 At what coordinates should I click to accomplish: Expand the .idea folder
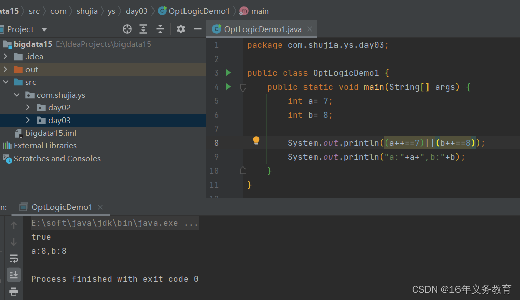click(x=5, y=56)
